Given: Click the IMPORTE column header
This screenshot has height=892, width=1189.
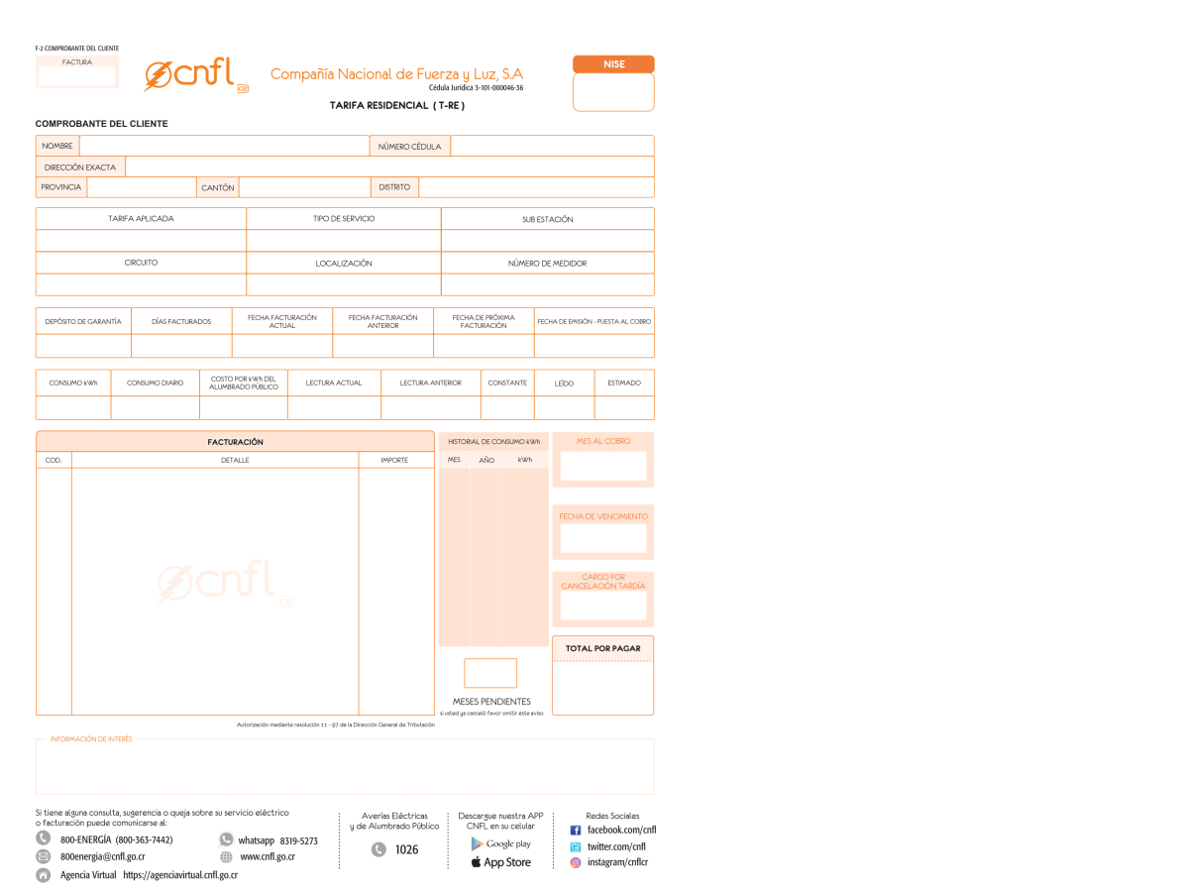Looking at the screenshot, I should click(x=394, y=460).
